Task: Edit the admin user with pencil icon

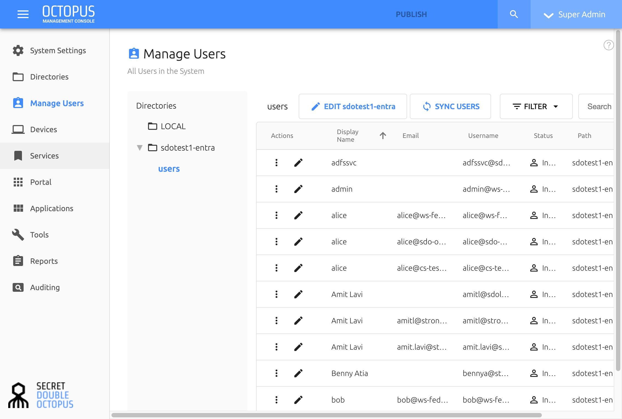Action: [298, 189]
